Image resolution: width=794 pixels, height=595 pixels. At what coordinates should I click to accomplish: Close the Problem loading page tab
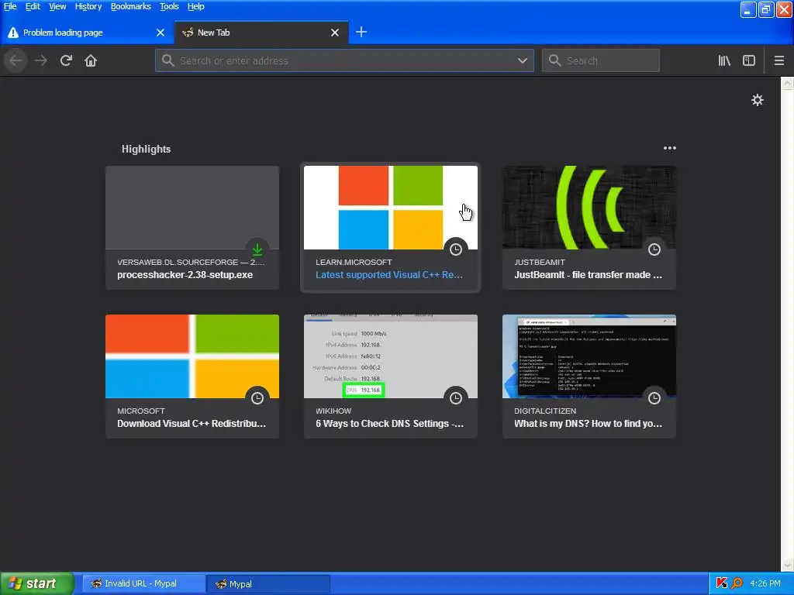pyautogui.click(x=161, y=33)
